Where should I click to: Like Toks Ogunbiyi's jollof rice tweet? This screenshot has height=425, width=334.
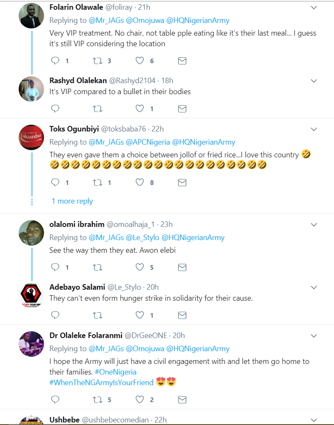tap(140, 182)
